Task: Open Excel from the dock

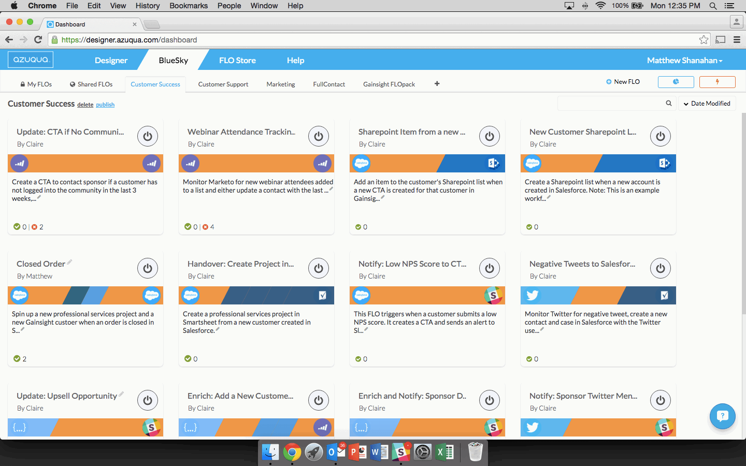Action: [x=444, y=452]
